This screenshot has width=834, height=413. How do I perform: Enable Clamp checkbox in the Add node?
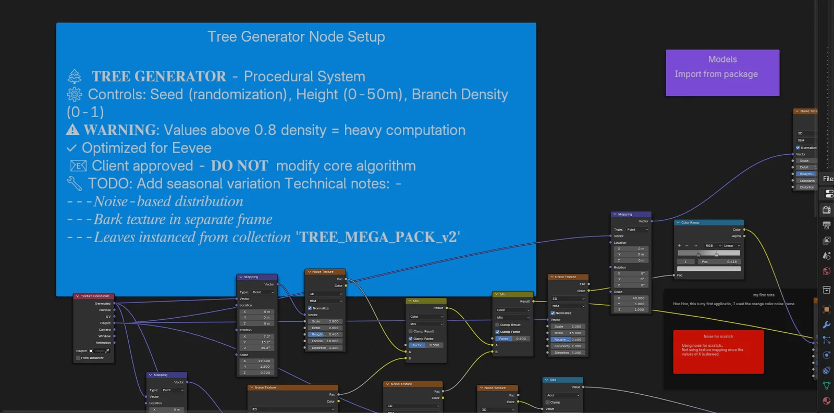(x=548, y=402)
